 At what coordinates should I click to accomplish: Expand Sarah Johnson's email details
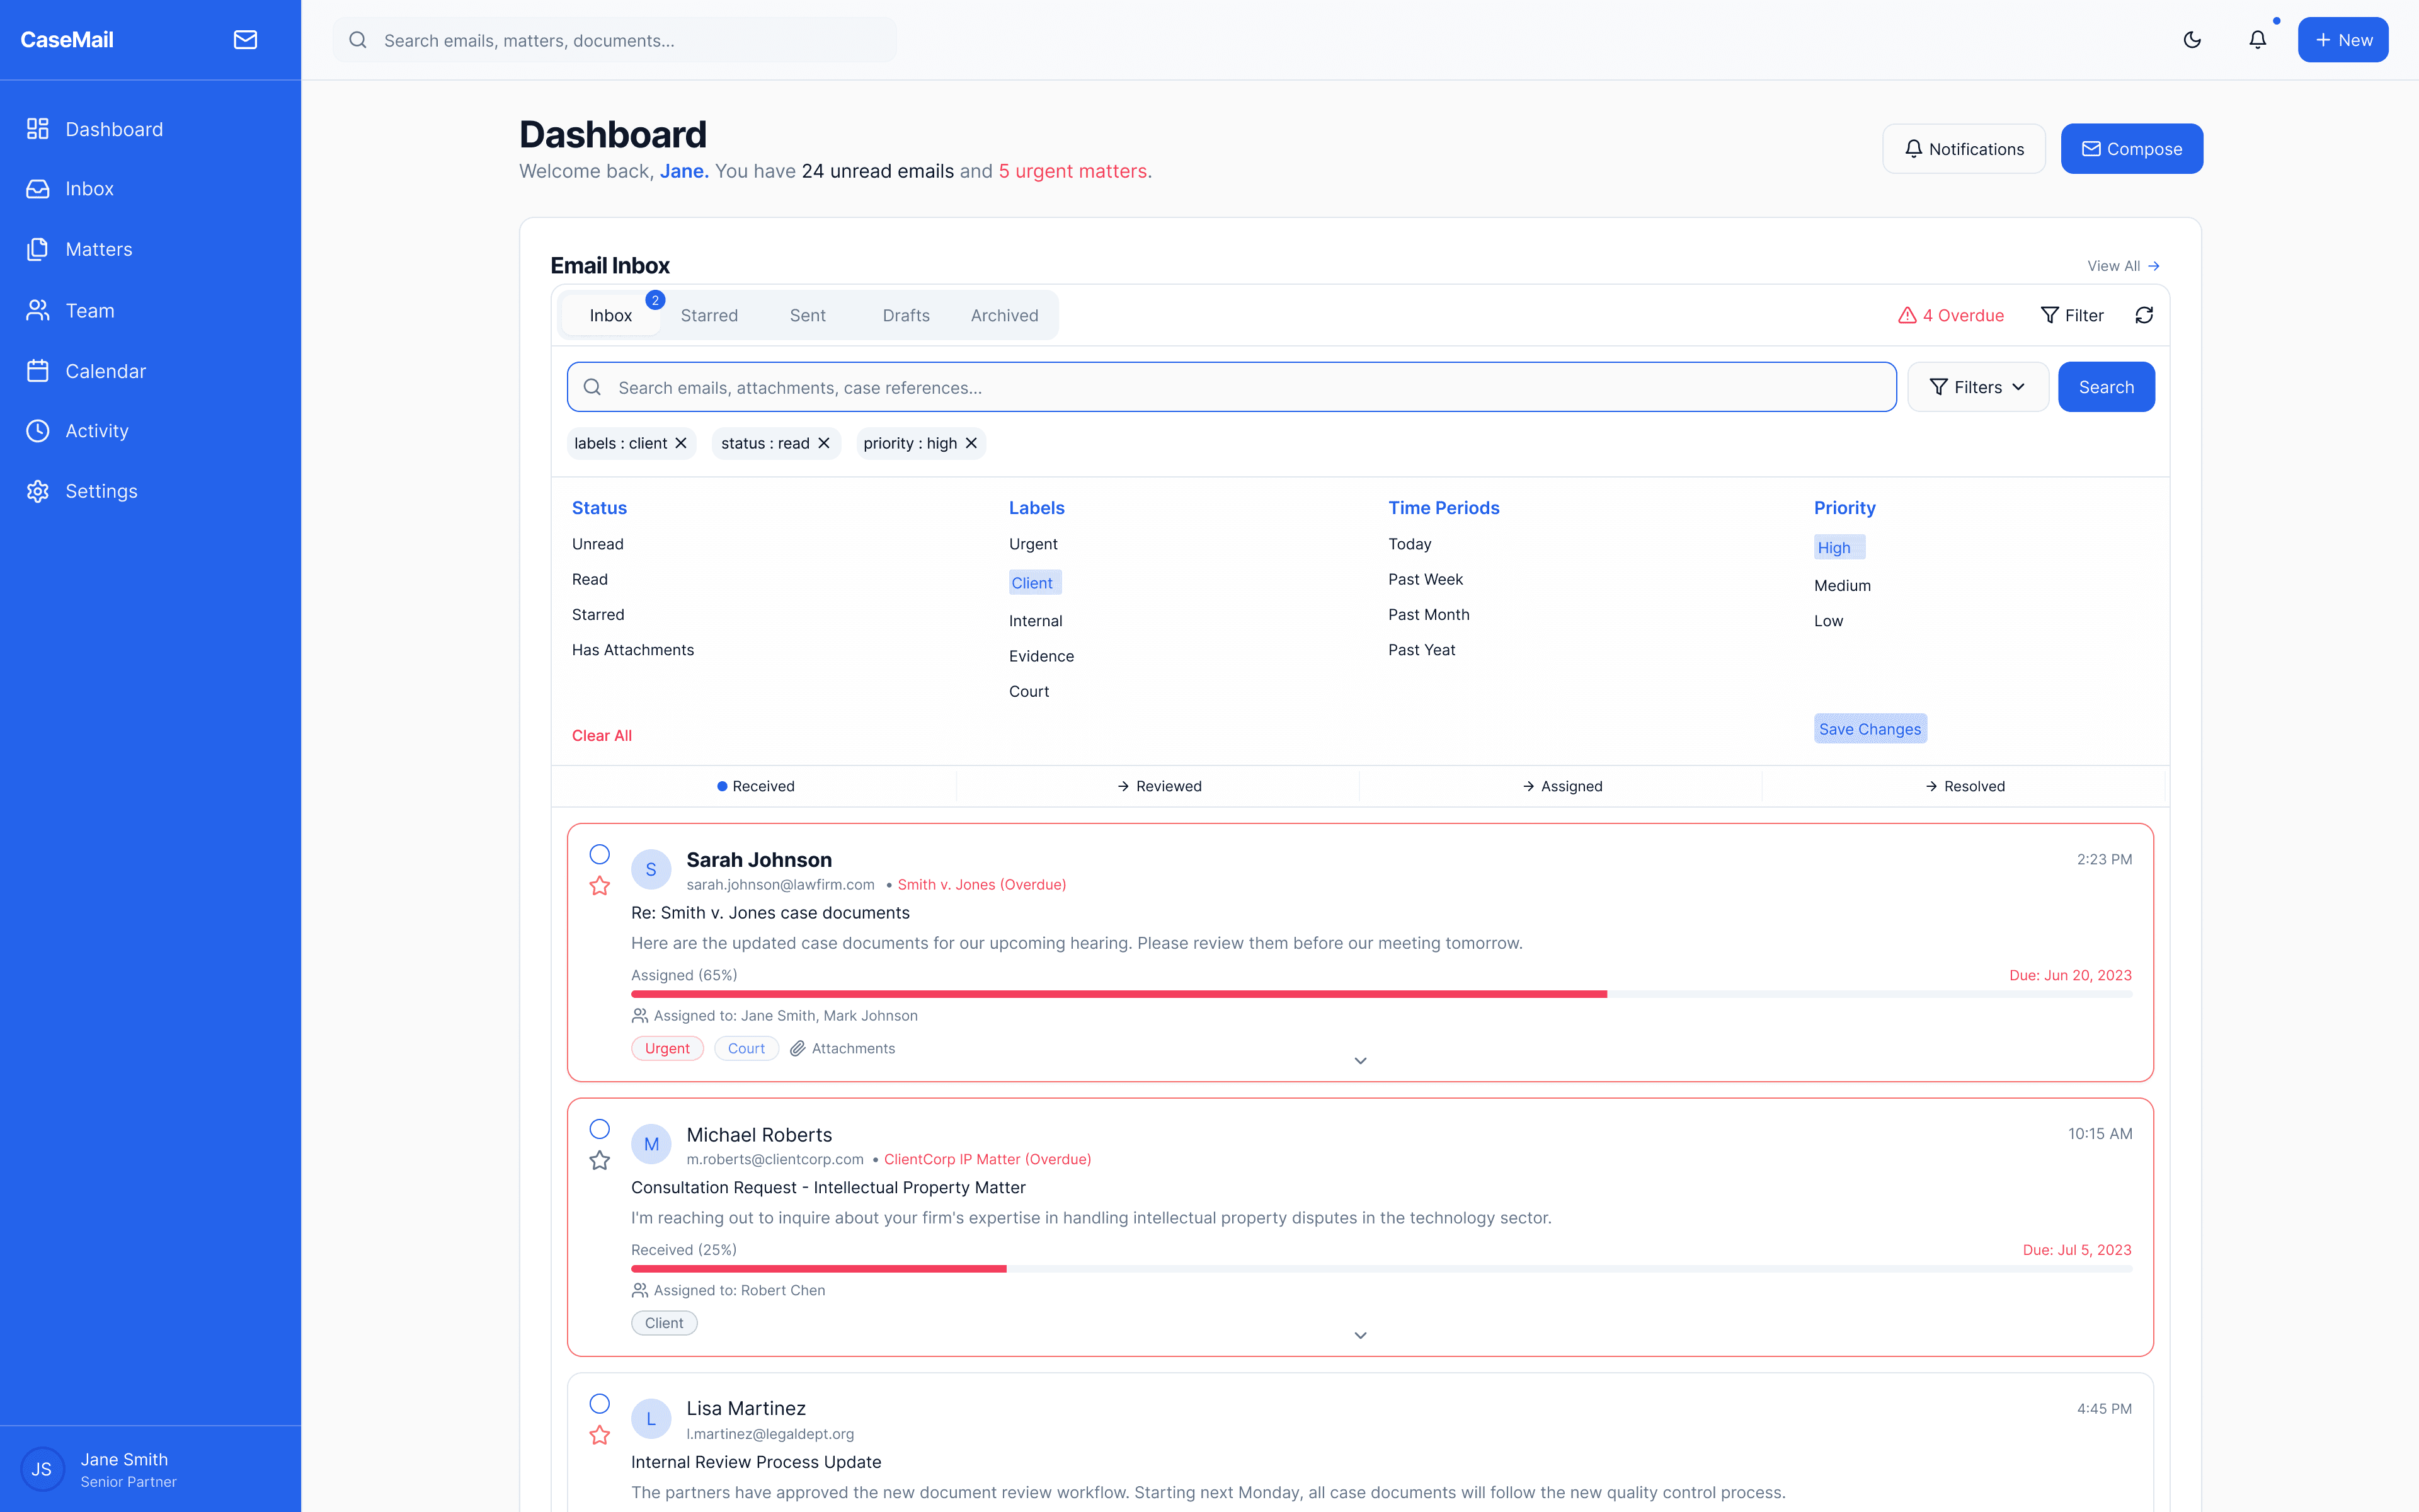coord(1361,1061)
